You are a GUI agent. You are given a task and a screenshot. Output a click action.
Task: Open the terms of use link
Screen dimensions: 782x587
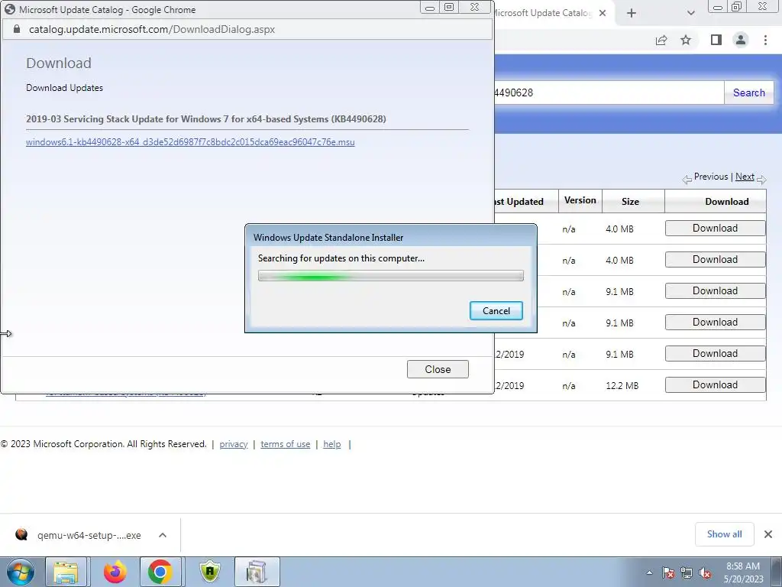tap(286, 444)
